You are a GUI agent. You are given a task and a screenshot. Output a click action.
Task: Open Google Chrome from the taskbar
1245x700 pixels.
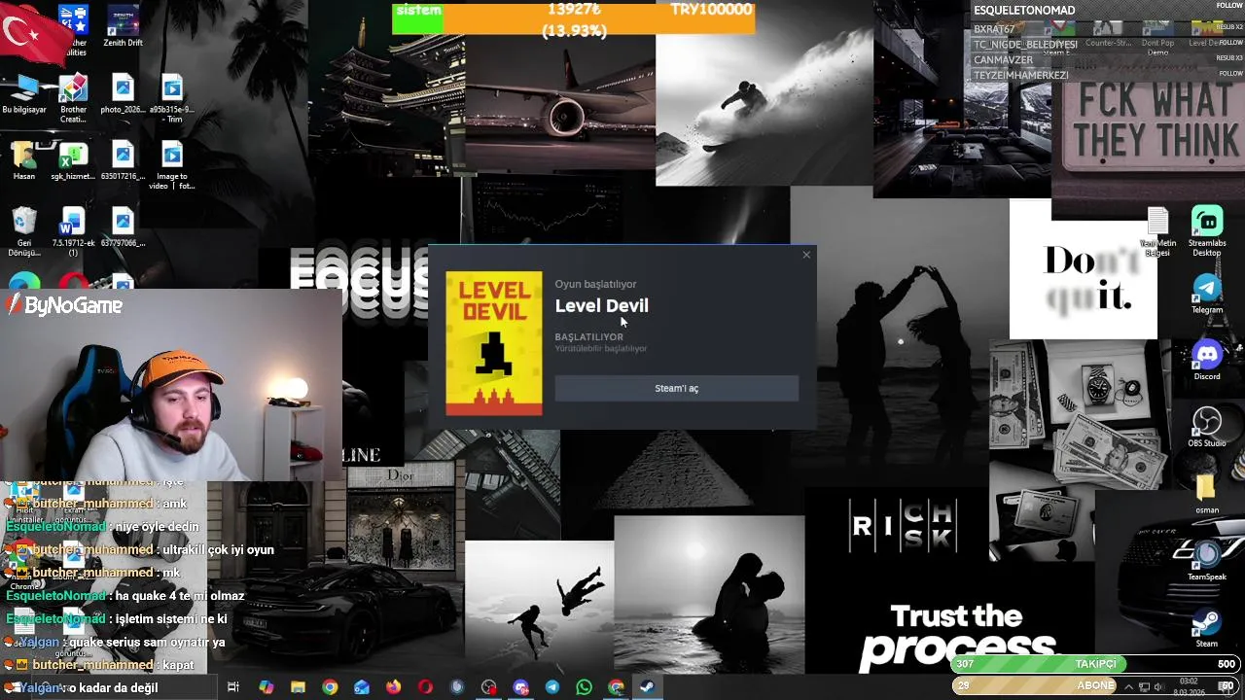click(330, 687)
